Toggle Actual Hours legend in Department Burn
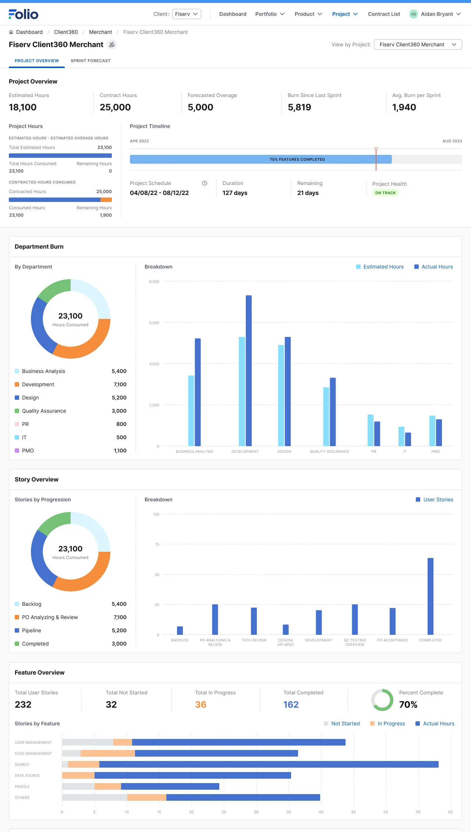The image size is (471, 832). click(x=433, y=267)
